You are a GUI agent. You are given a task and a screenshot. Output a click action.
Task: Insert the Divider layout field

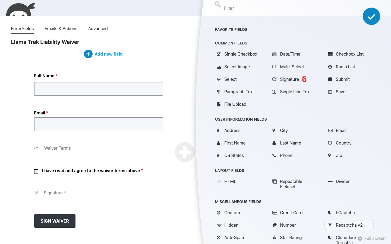click(x=339, y=181)
